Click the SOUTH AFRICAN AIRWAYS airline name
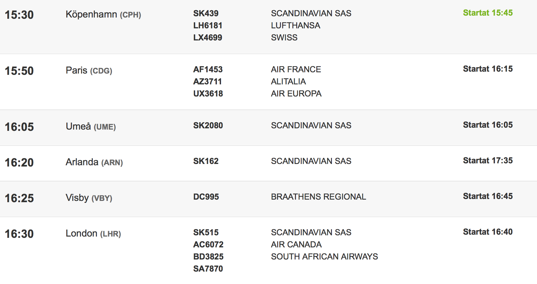Screen dimensions: 537x284 pyautogui.click(x=324, y=257)
